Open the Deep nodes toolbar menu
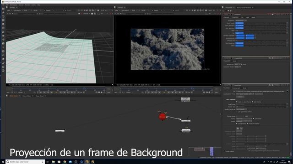Viewport: 293px width, 164px height. 3,51
